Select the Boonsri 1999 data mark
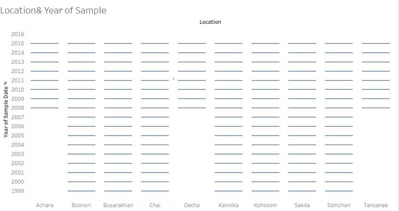Screen dimensions: 399x211 [81, 191]
